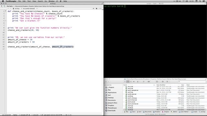207x116 pixels.
Task: Click the line and column indicator in status bar
Action: 6,115
